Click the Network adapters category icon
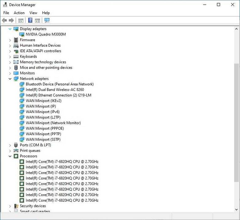 16,79
